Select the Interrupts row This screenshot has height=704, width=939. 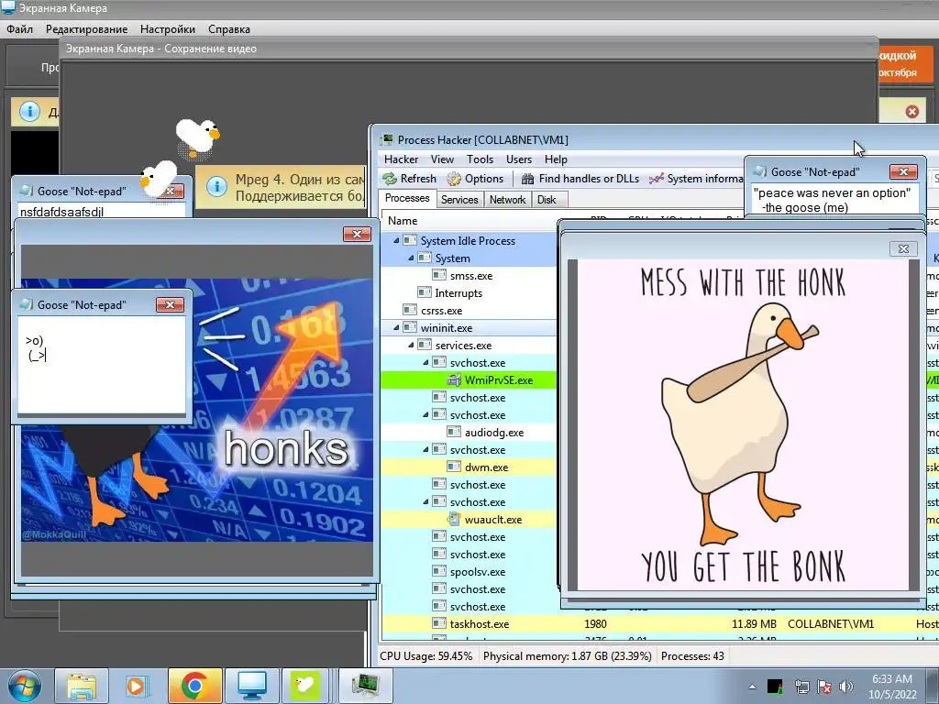tap(469, 293)
